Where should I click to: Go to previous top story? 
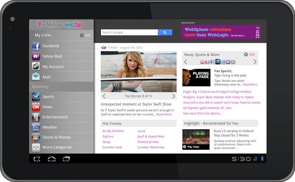tap(104, 96)
